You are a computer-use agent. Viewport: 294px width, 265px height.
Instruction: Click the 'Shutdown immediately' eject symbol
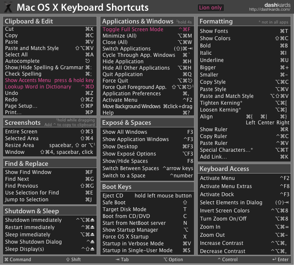pos(92,220)
